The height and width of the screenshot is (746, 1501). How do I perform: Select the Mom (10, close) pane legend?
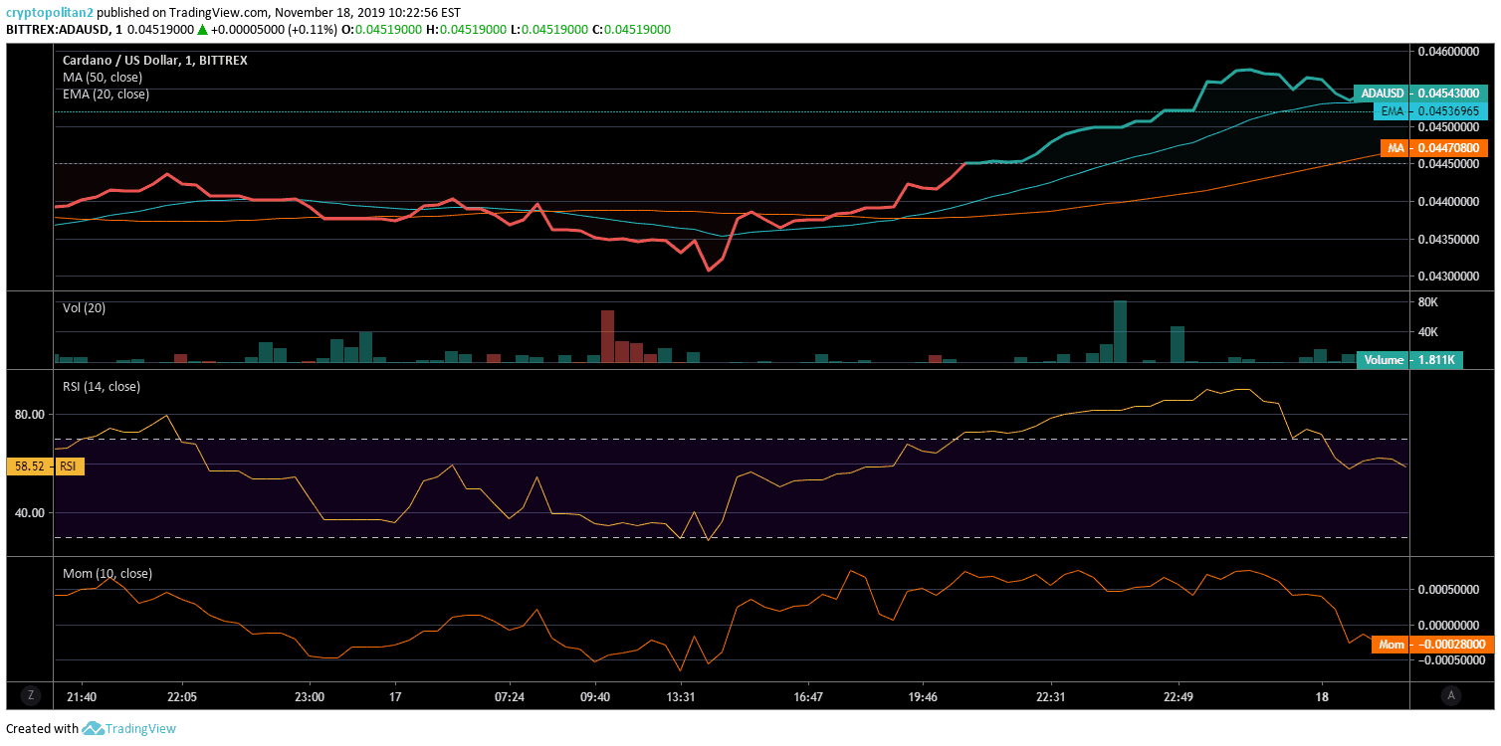coord(107,574)
